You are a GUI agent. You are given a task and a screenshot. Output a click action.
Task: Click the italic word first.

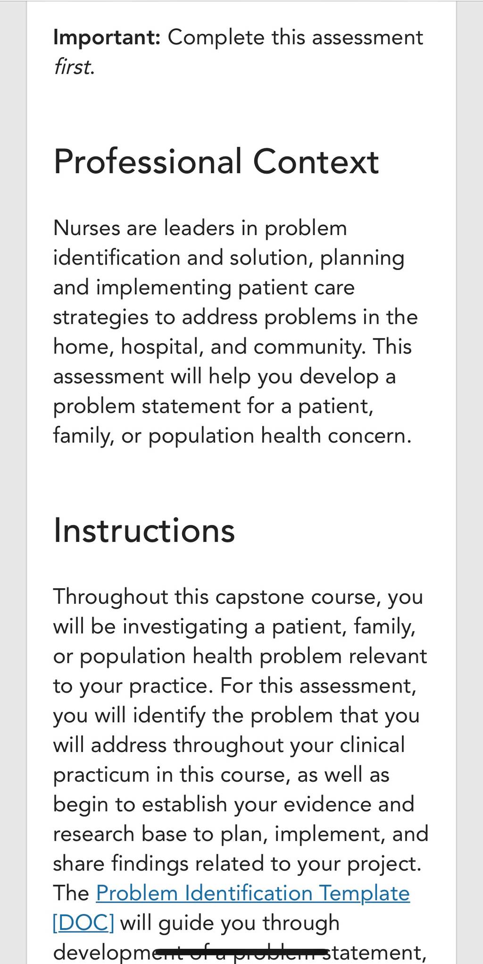pos(74,67)
